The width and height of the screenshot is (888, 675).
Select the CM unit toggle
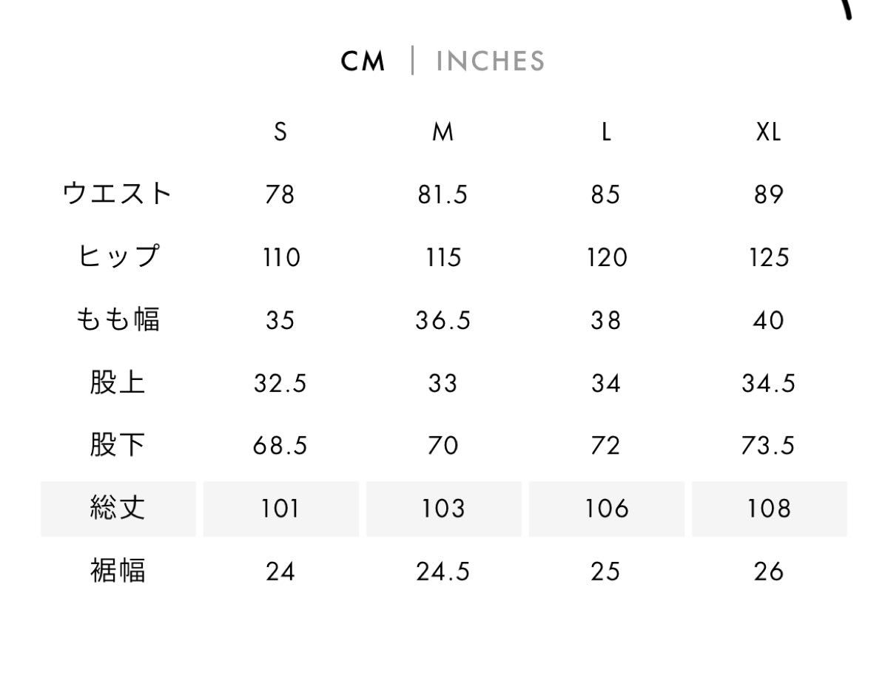(x=363, y=61)
